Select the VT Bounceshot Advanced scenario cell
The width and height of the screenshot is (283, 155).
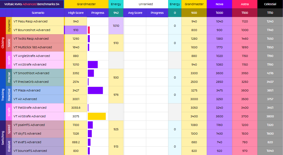[x=38, y=30]
